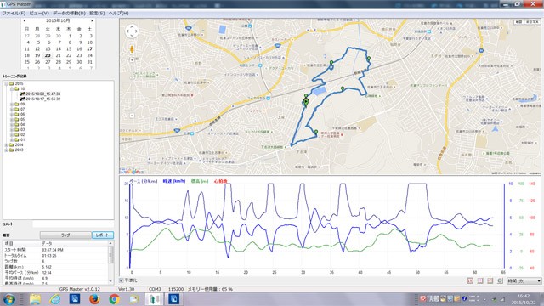Collapse the 10 month folder
Screen dimensions: 544x306
point(12,88)
